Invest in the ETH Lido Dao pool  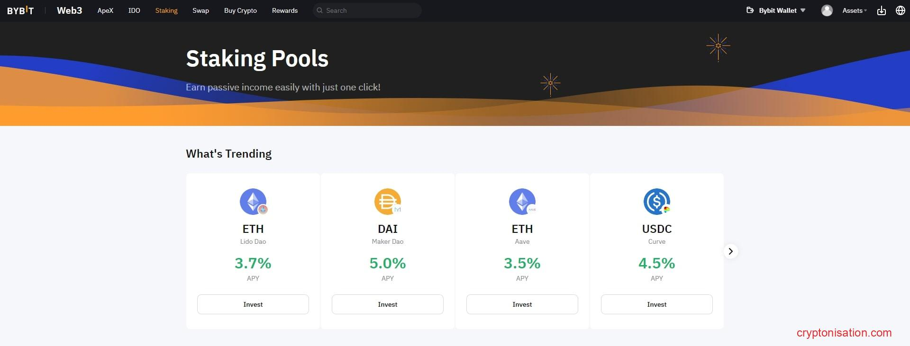tap(253, 304)
